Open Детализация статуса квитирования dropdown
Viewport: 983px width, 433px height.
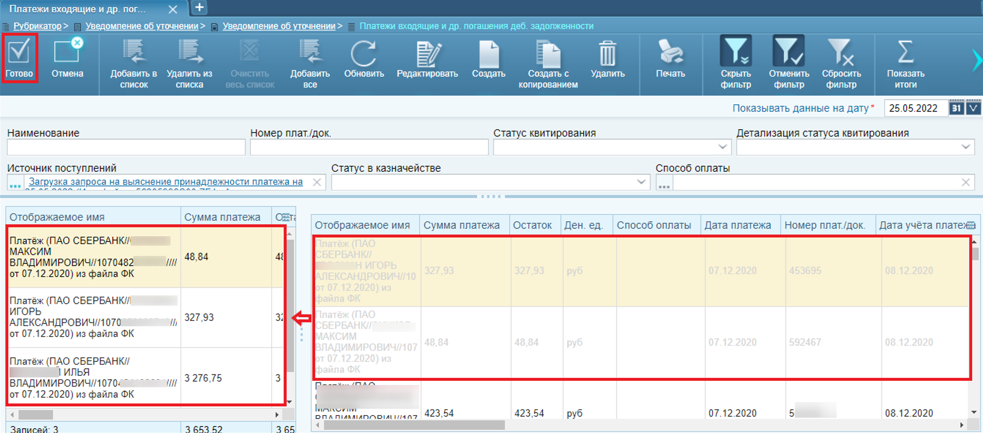965,147
